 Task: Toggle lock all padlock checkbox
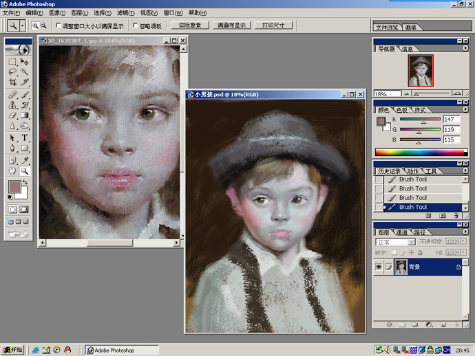(x=420, y=252)
